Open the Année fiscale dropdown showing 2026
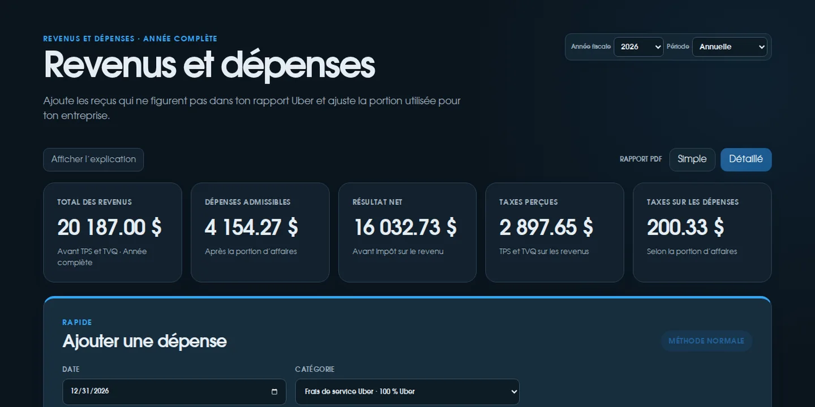Image resolution: width=815 pixels, height=407 pixels. (638, 47)
